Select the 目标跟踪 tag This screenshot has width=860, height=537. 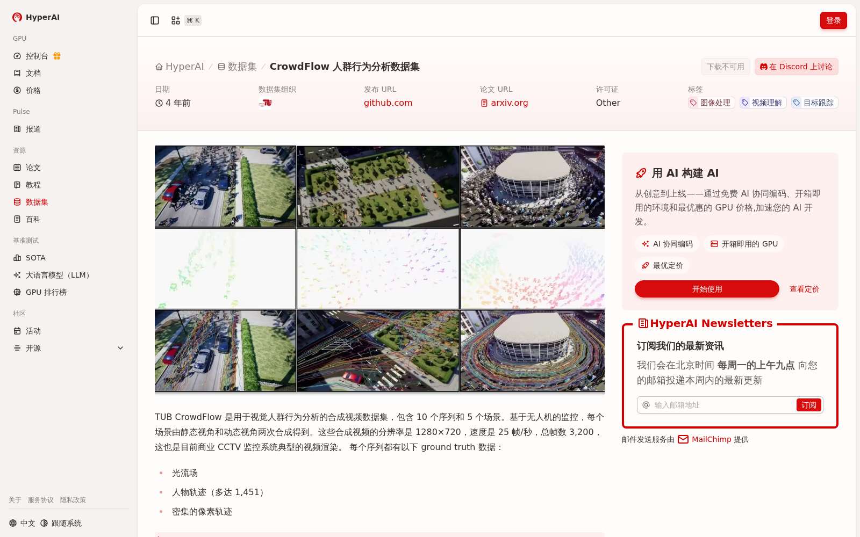pos(814,103)
